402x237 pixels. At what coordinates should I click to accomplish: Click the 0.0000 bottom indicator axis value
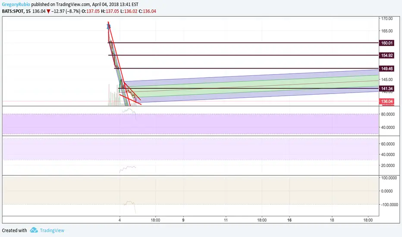click(x=387, y=191)
